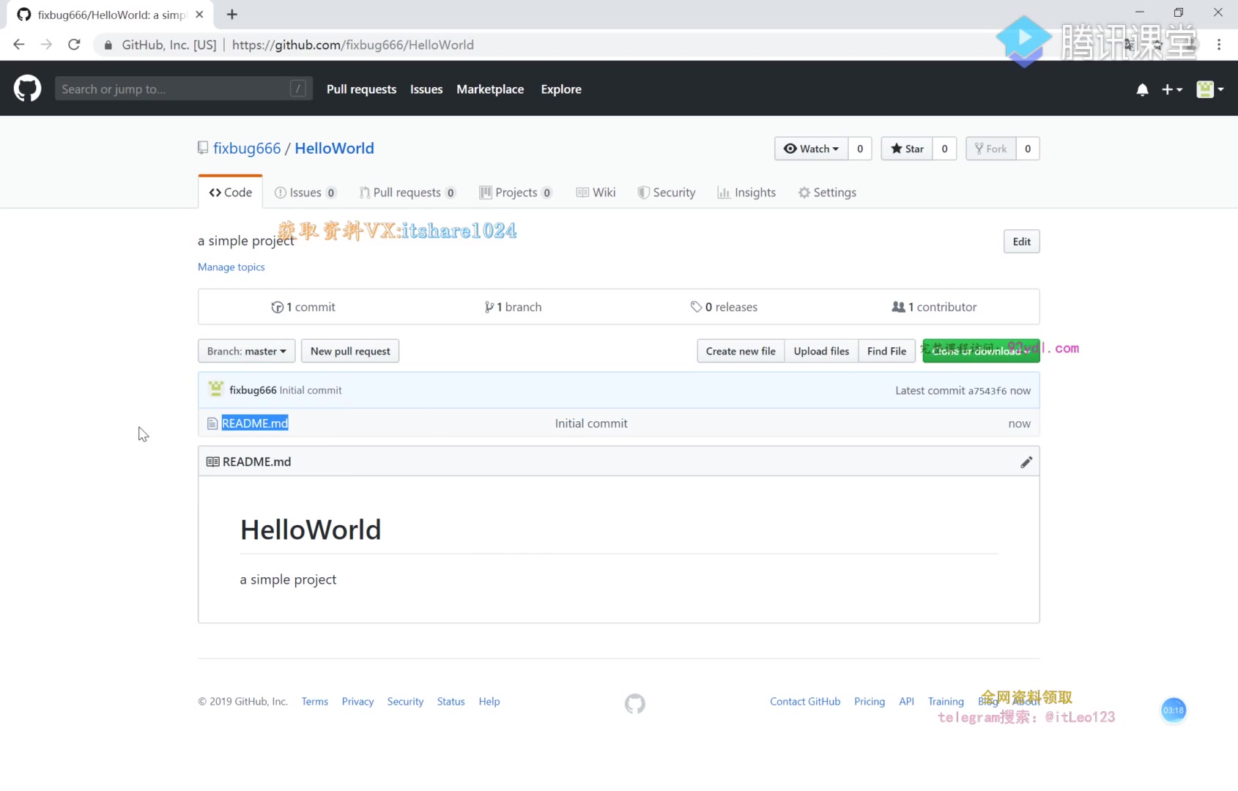1238x791 pixels.
Task: Expand the Clone or download dropdown
Action: pyautogui.click(x=981, y=351)
